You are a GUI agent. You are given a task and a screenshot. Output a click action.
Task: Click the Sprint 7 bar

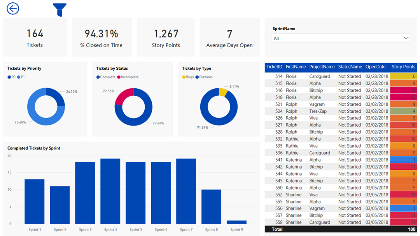pyautogui.click(x=186, y=191)
